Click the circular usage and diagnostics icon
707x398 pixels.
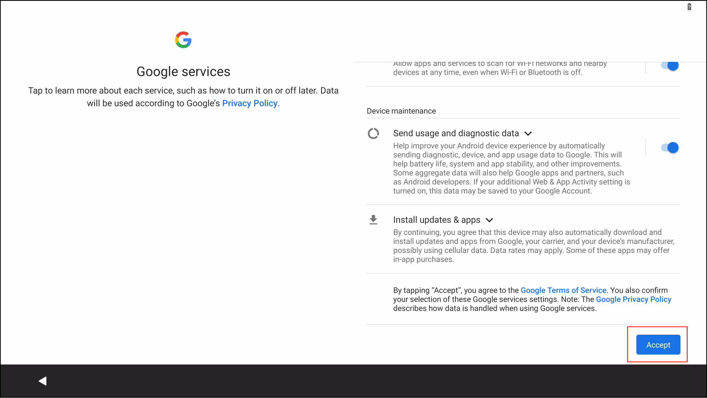pos(373,133)
